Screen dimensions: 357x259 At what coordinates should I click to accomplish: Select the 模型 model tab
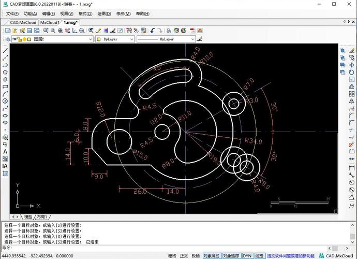click(28, 217)
